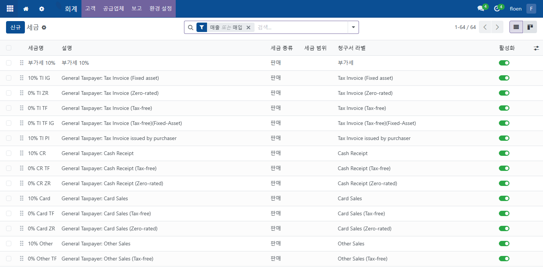Open the apps grid menu icon

tap(10, 9)
